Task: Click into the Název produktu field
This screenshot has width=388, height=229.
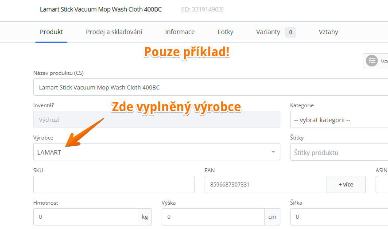Action: pyautogui.click(x=210, y=87)
